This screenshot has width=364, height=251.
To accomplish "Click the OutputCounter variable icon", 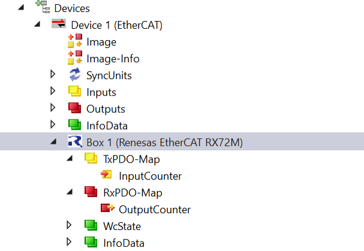I will pyautogui.click(x=107, y=208).
